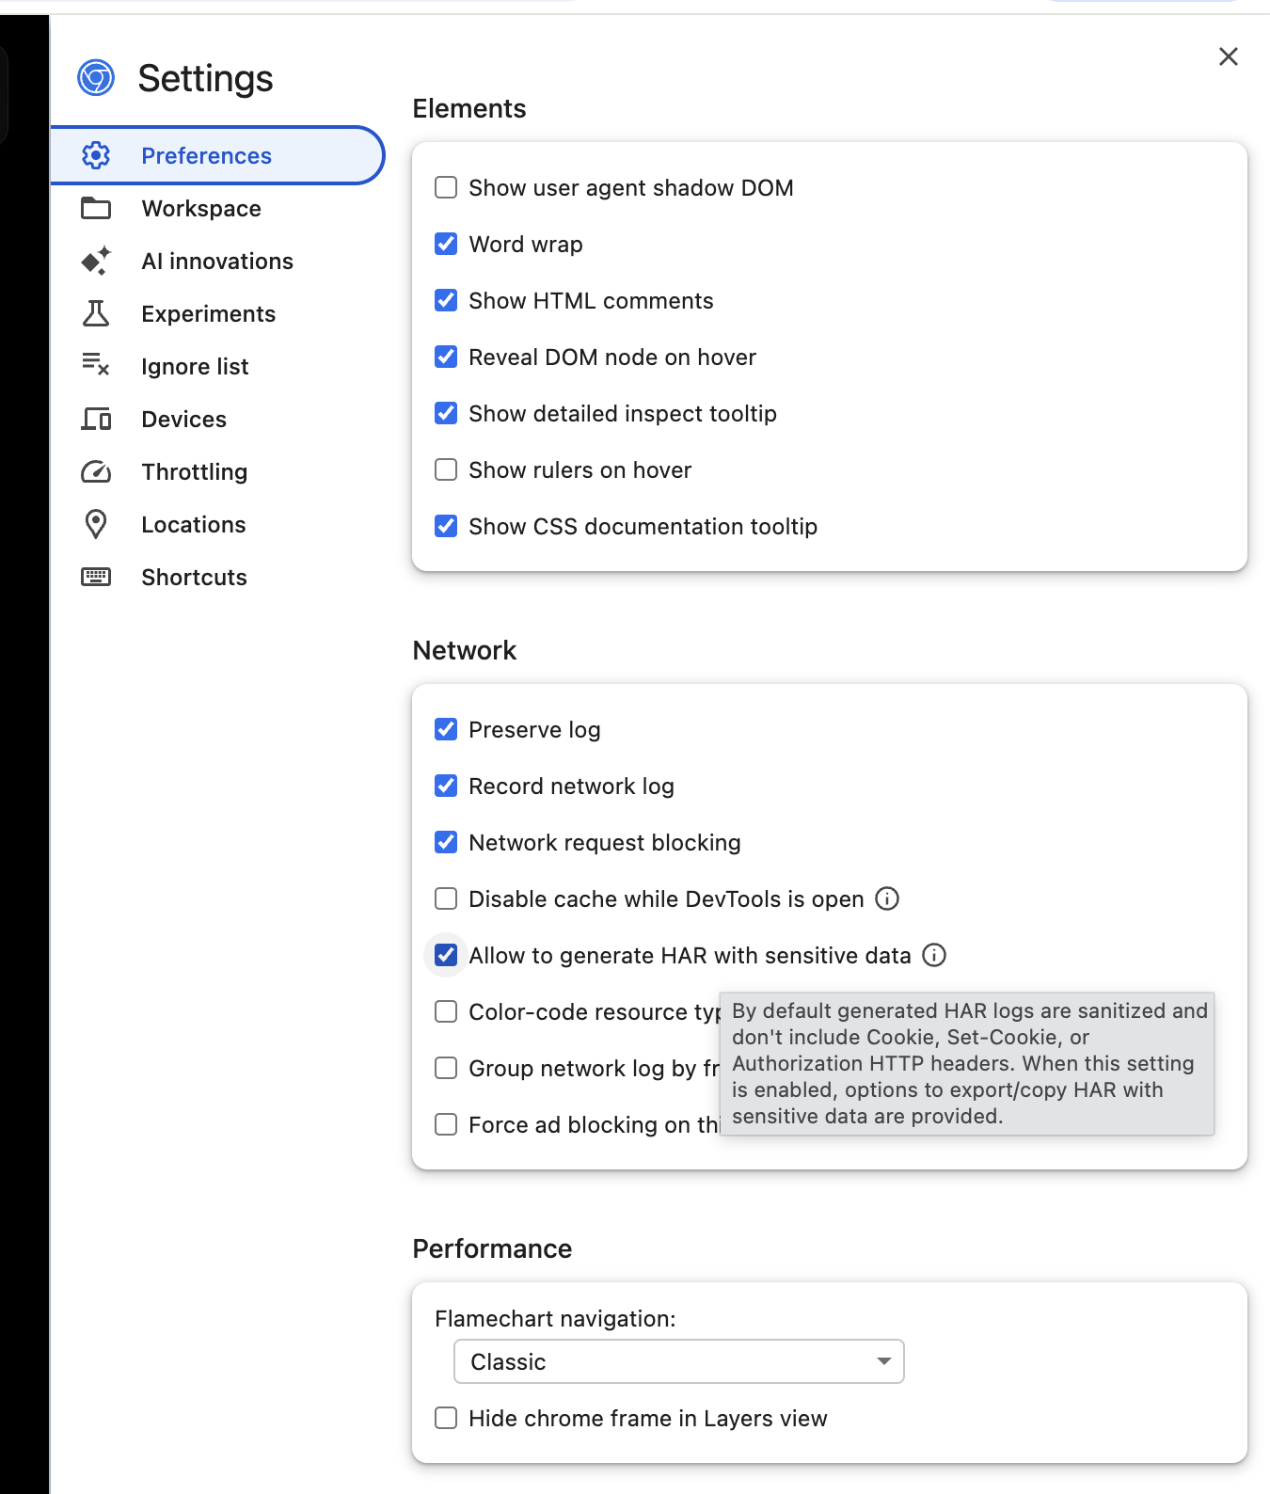This screenshot has height=1494, width=1270.
Task: Enable Show user agent shadow DOM
Action: point(445,187)
